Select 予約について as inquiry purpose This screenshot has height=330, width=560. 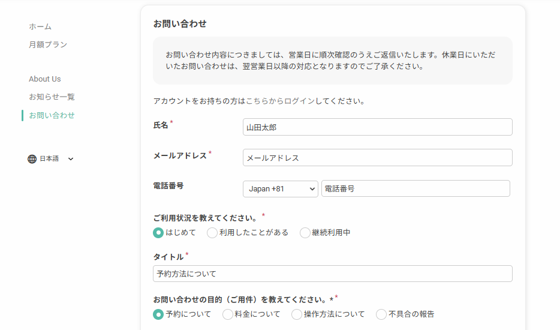[158, 314]
